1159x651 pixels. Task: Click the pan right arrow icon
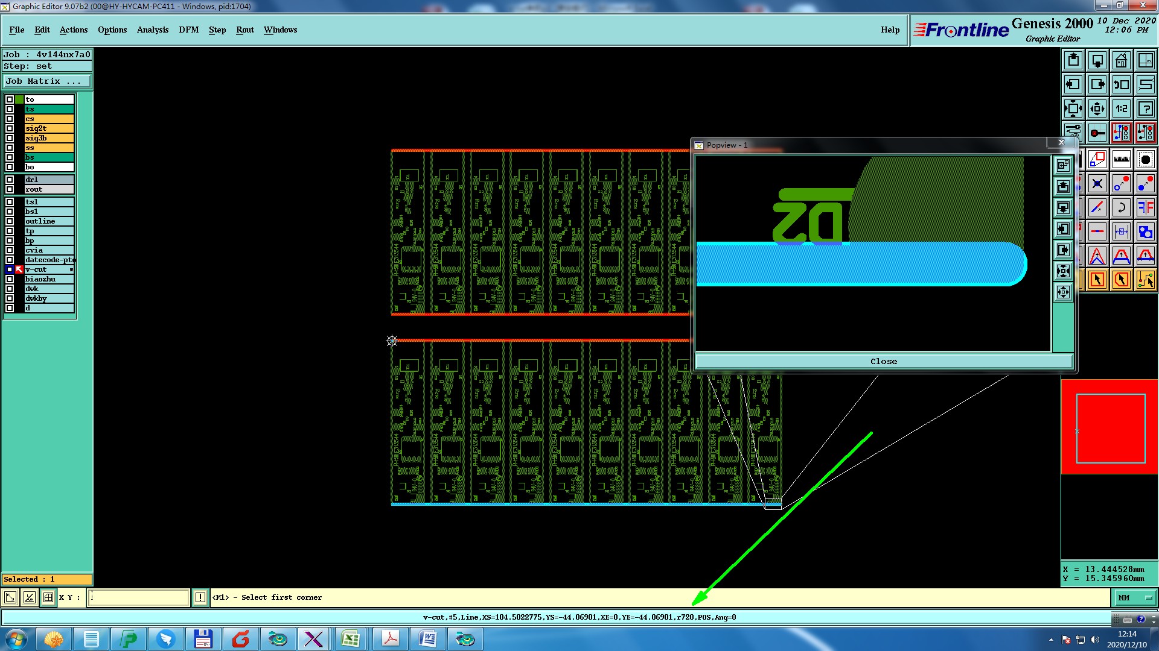click(1097, 84)
